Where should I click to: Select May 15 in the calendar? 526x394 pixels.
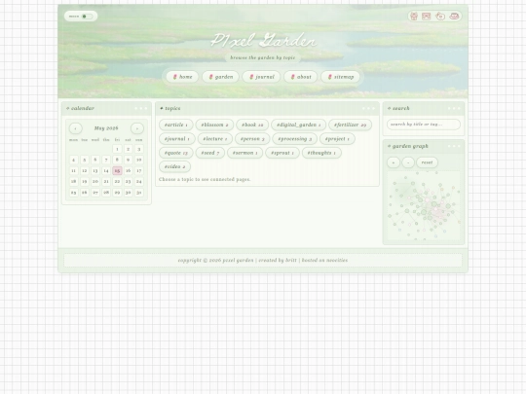117,170
